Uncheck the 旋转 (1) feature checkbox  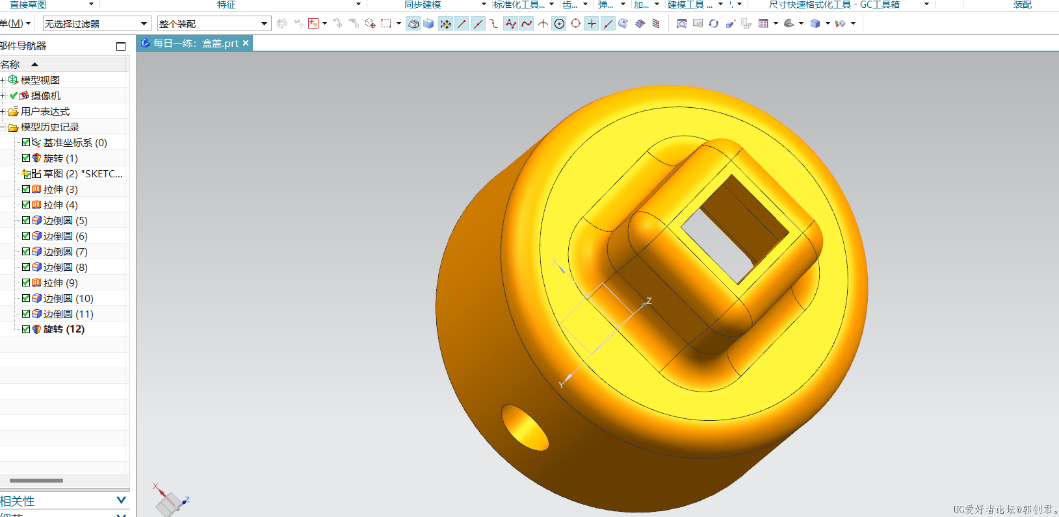[26, 158]
